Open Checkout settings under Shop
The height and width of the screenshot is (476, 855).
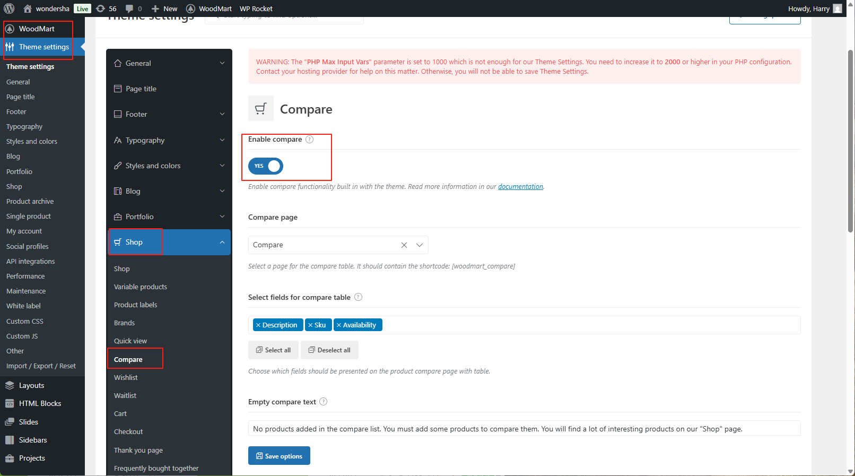(128, 431)
